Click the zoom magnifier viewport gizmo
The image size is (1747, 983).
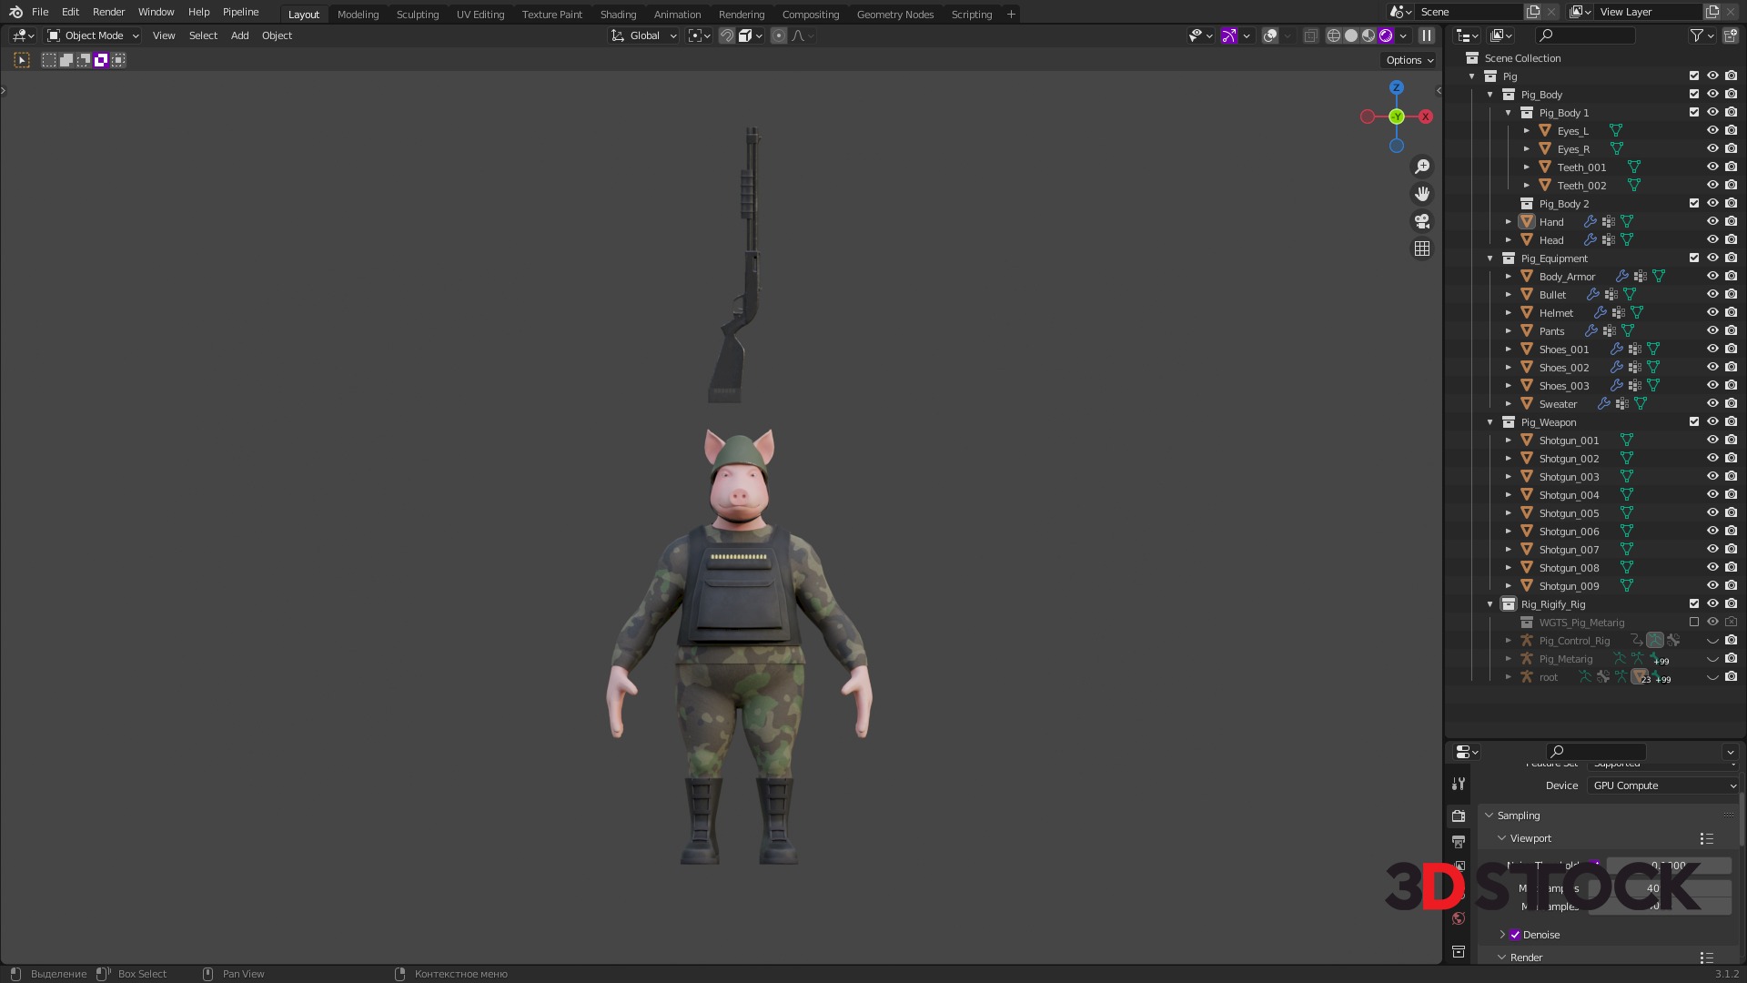1422,167
